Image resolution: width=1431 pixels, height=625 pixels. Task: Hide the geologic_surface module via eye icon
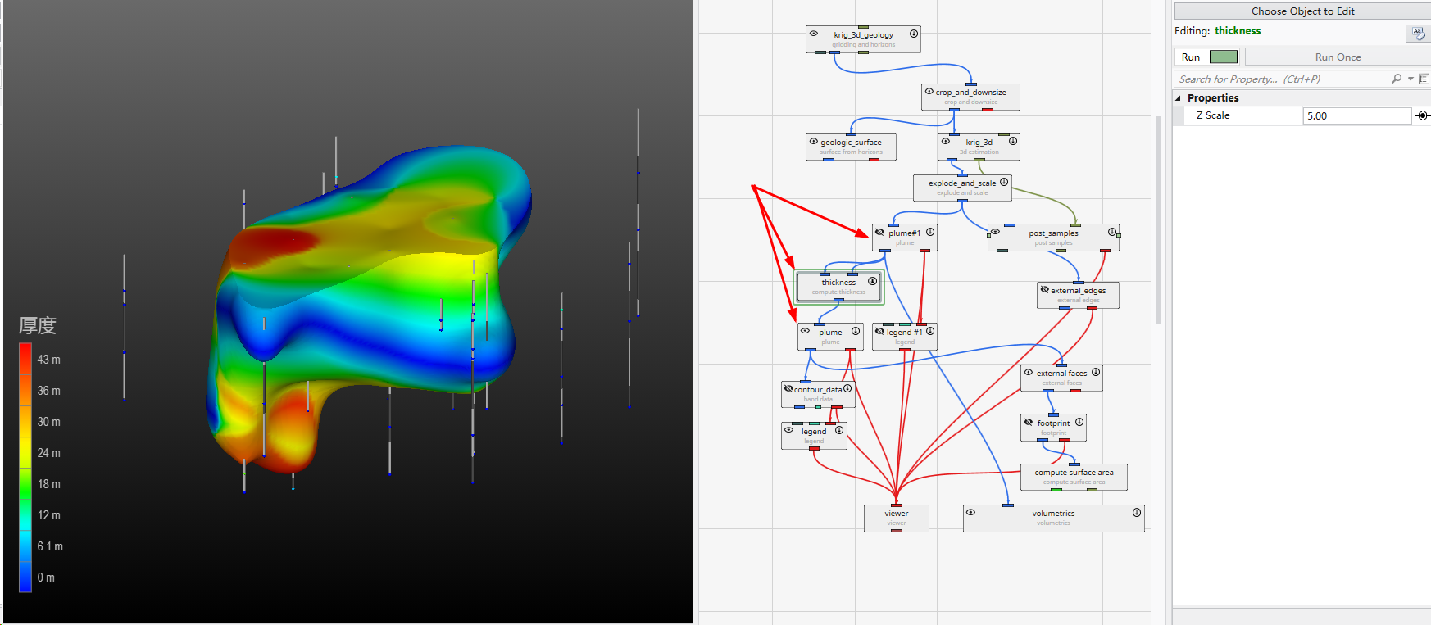point(814,142)
